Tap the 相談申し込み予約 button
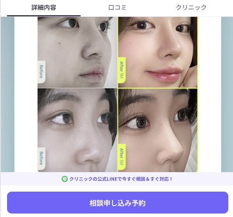The width and height of the screenshot is (233, 217). 118,203
